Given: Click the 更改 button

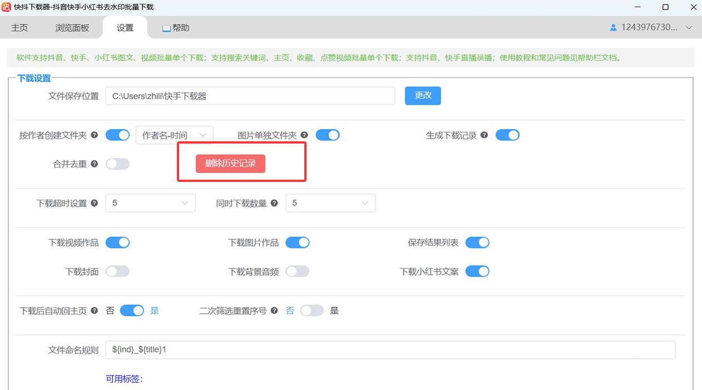Looking at the screenshot, I should point(423,95).
